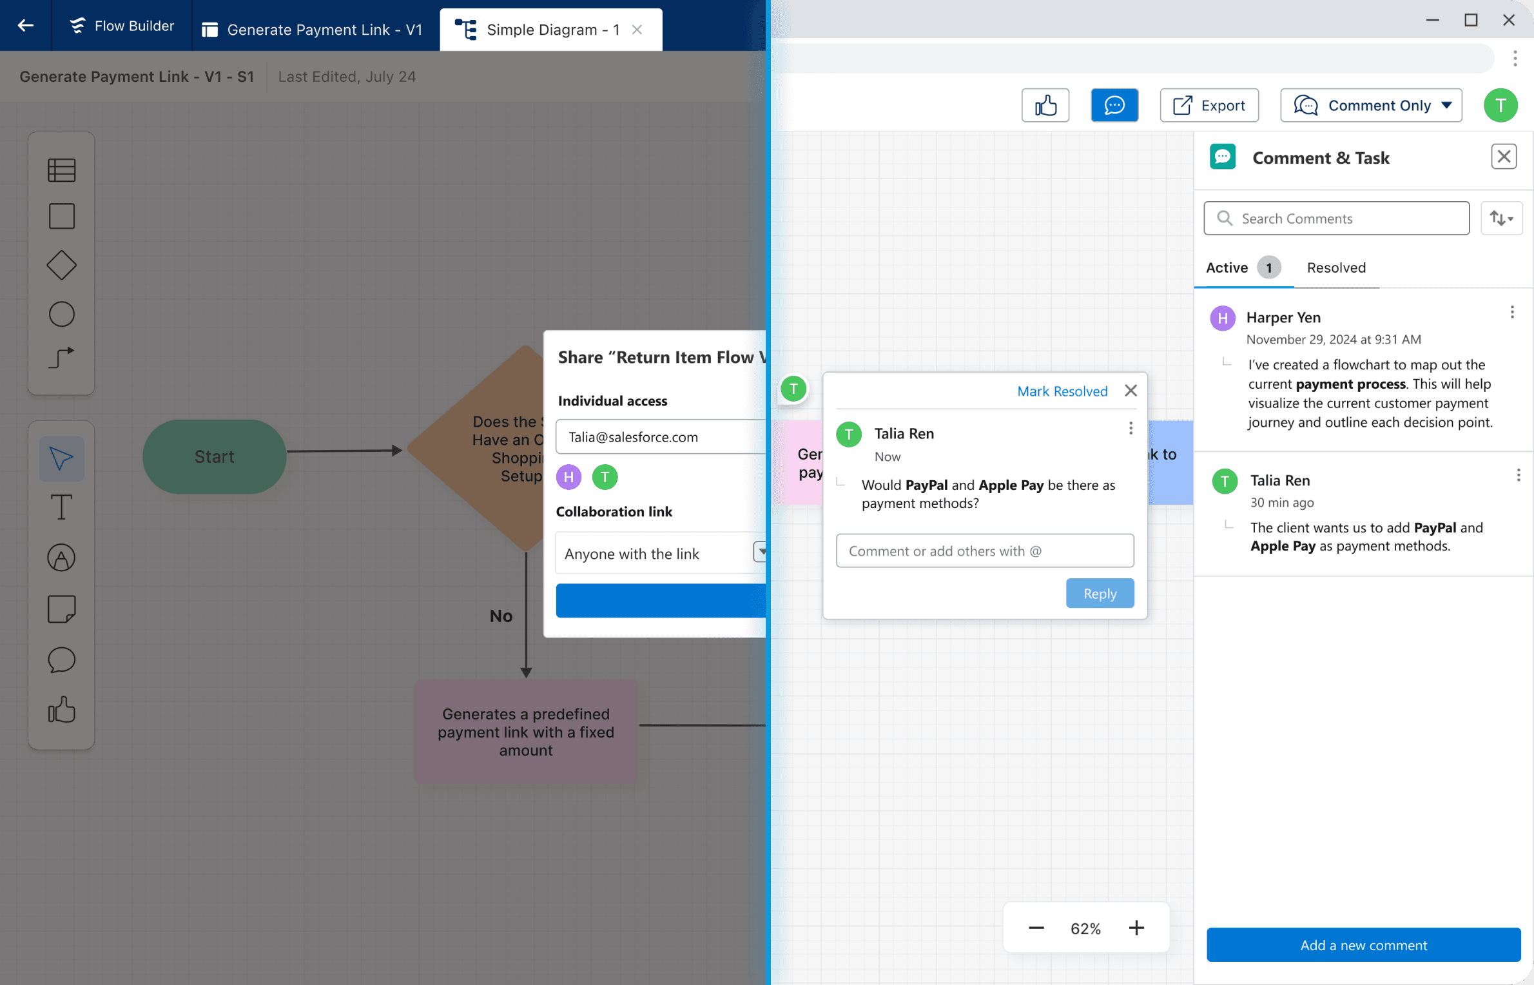Select the connector arrow tool
1534x985 pixels.
(61, 357)
